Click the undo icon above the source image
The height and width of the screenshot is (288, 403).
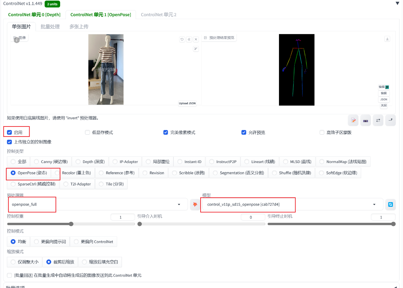[x=182, y=39]
